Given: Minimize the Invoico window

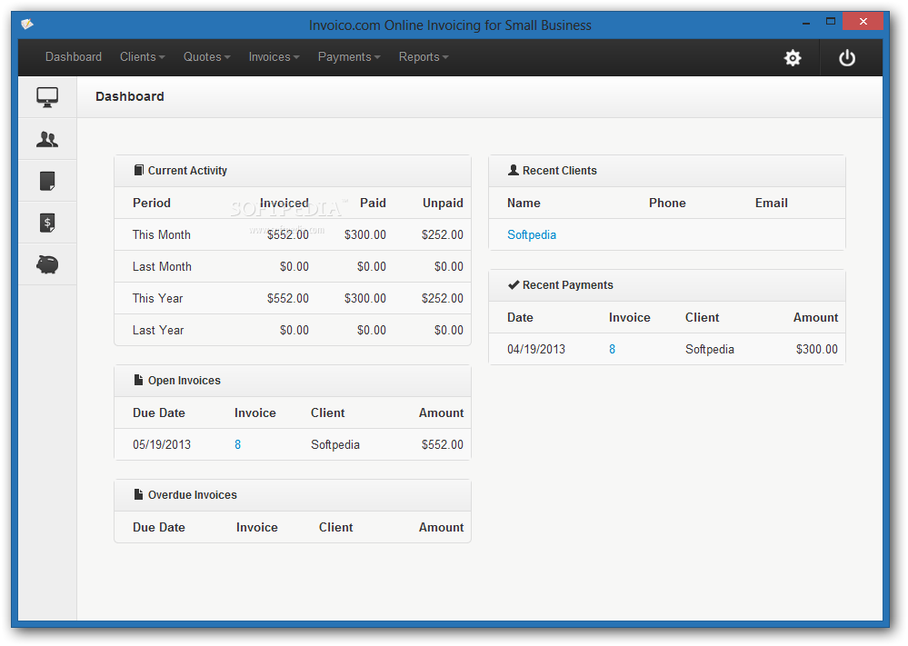Looking at the screenshot, I should coord(806,22).
